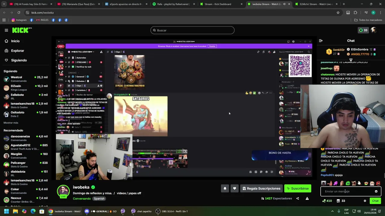Screen dimensions: 385x216
Task: Collapse the chat panel arrow icon
Action: [x=321, y=40]
